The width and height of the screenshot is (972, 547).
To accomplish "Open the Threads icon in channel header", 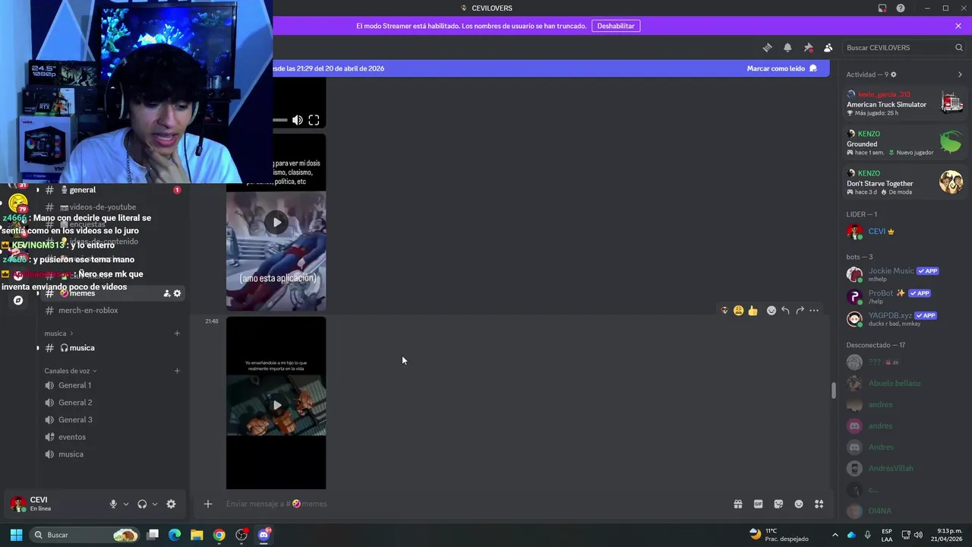I will click(767, 47).
